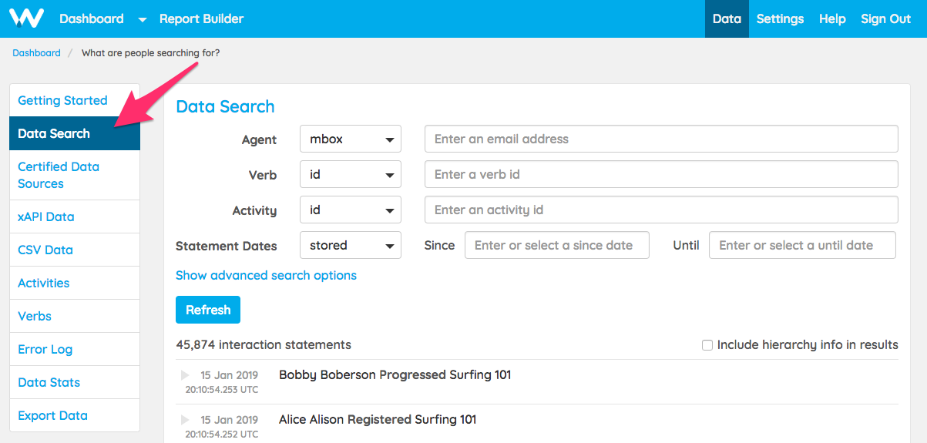
Task: Enable Include hierarchy info in results
Action: coord(707,345)
